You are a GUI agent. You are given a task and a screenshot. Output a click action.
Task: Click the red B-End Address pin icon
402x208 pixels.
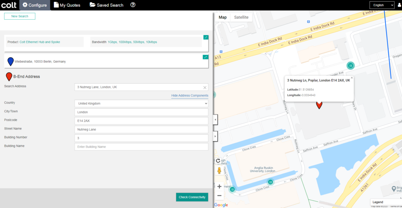coord(9,77)
